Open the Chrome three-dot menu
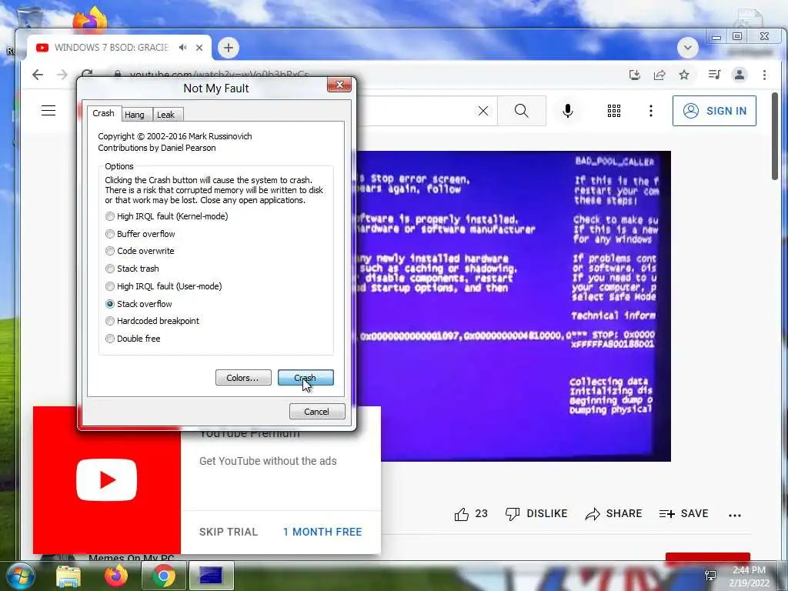This screenshot has width=788, height=591. coord(764,75)
